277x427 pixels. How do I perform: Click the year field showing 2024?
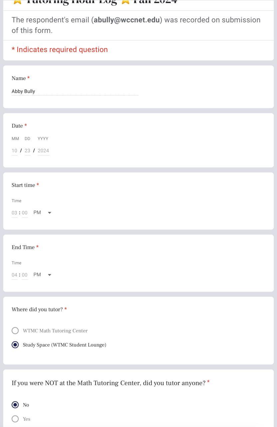(x=43, y=151)
